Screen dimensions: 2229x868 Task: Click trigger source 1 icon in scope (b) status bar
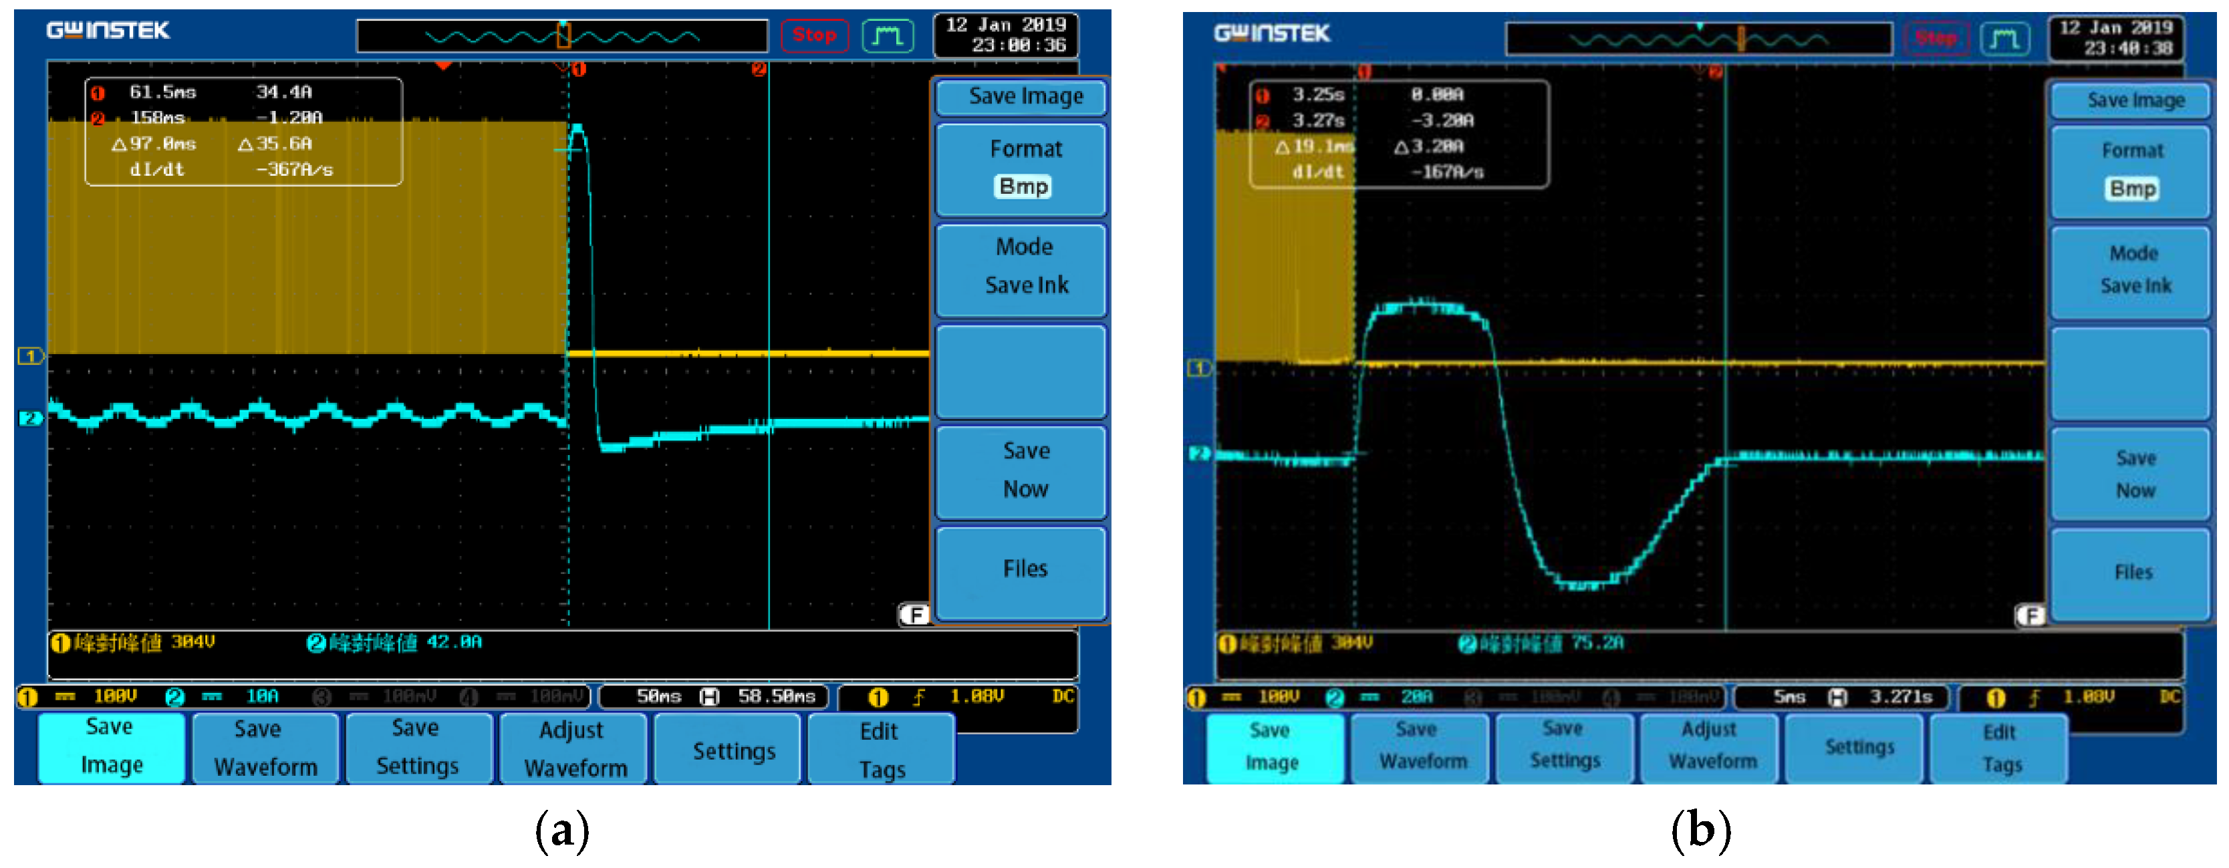click(x=1995, y=698)
